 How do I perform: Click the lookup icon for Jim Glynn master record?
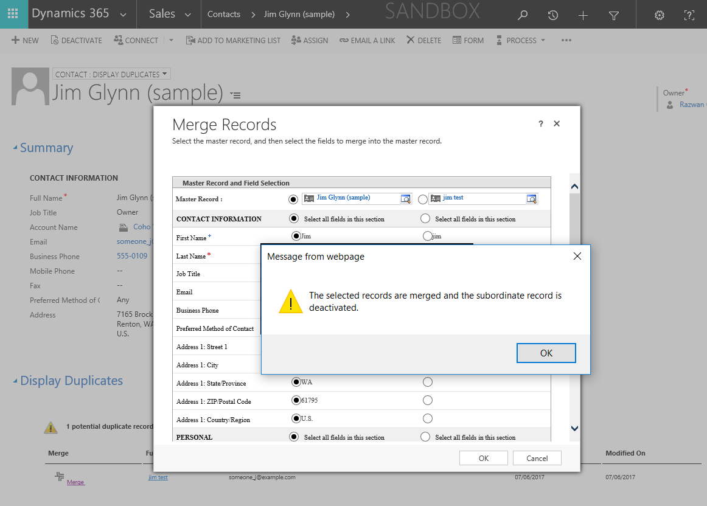(x=405, y=199)
